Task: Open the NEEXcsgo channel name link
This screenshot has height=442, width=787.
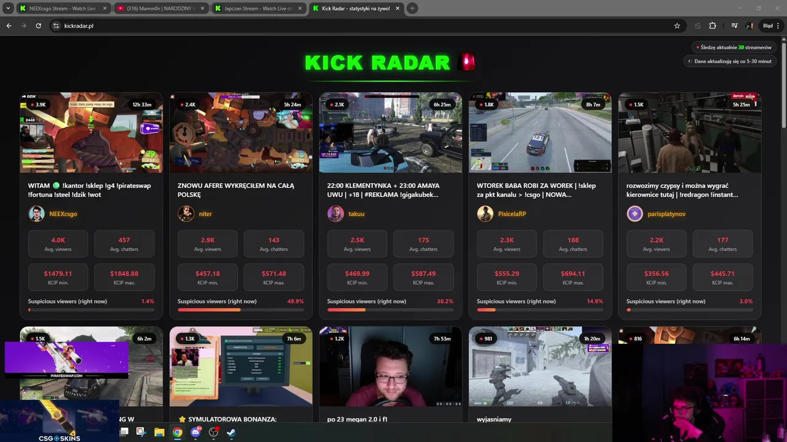Action: (x=63, y=214)
